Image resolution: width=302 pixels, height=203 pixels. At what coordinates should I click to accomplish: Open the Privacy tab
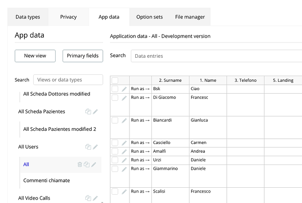click(68, 17)
